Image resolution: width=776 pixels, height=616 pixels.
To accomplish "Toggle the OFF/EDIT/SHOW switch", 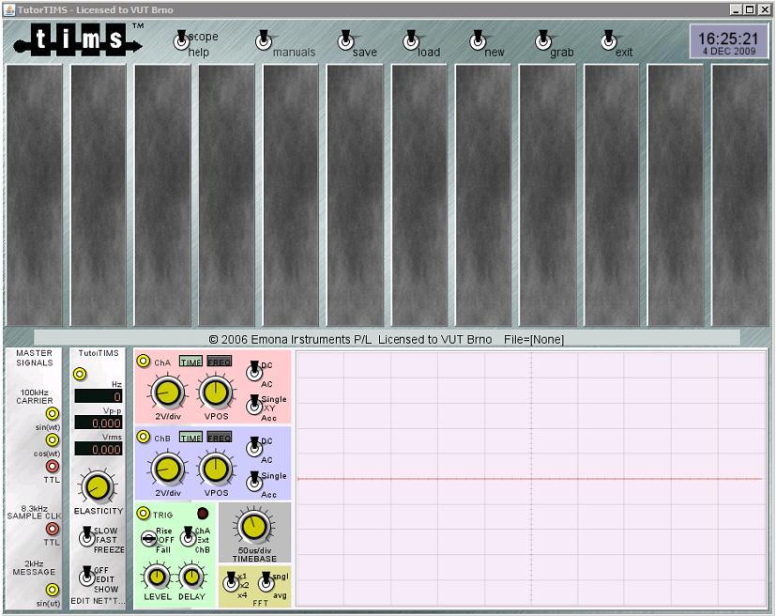I will pyautogui.click(x=87, y=577).
